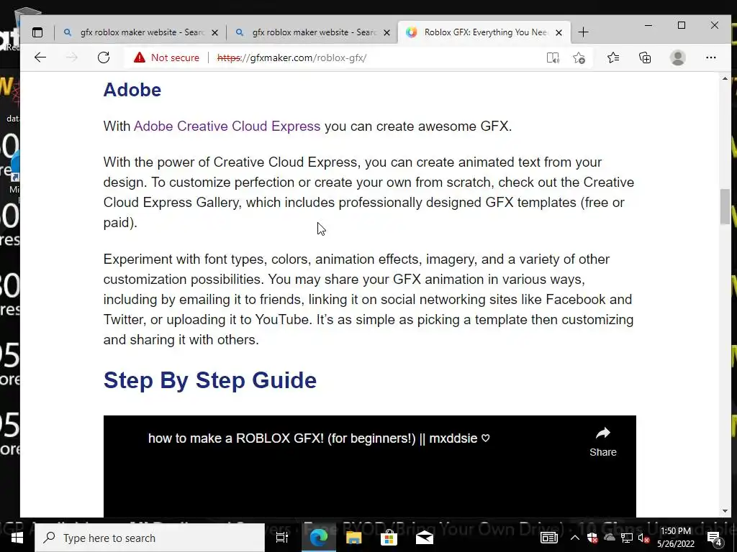Viewport: 737px width, 552px height.
Task: Open the Windows Start menu
Action: (x=17, y=538)
